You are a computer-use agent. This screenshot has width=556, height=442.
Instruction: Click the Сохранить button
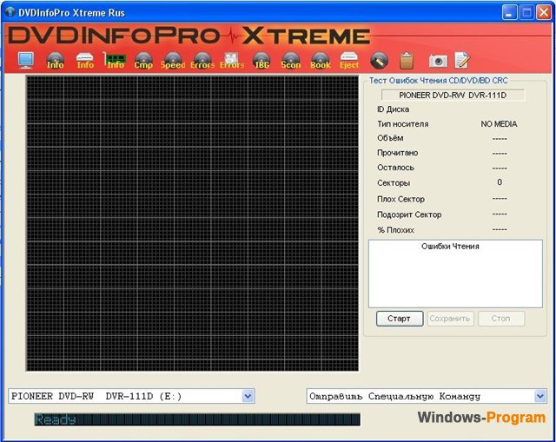(x=450, y=319)
